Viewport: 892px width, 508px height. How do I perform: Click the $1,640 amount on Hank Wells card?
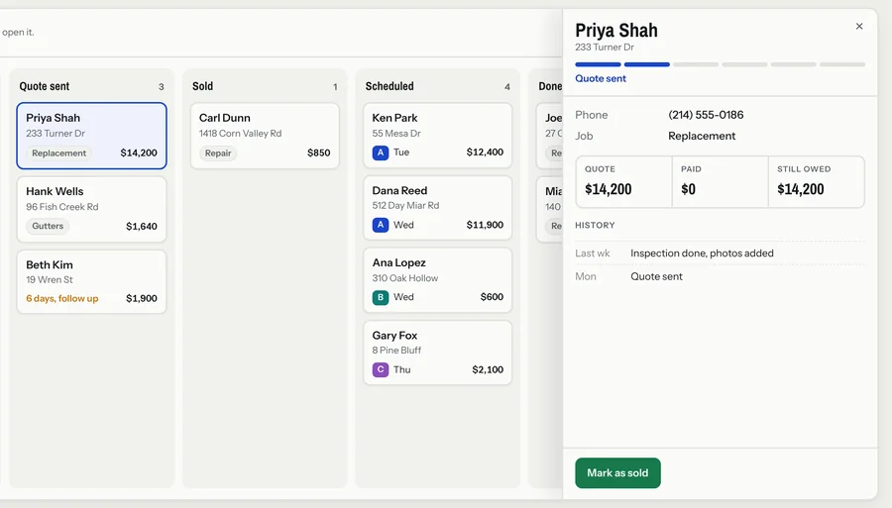[141, 226]
